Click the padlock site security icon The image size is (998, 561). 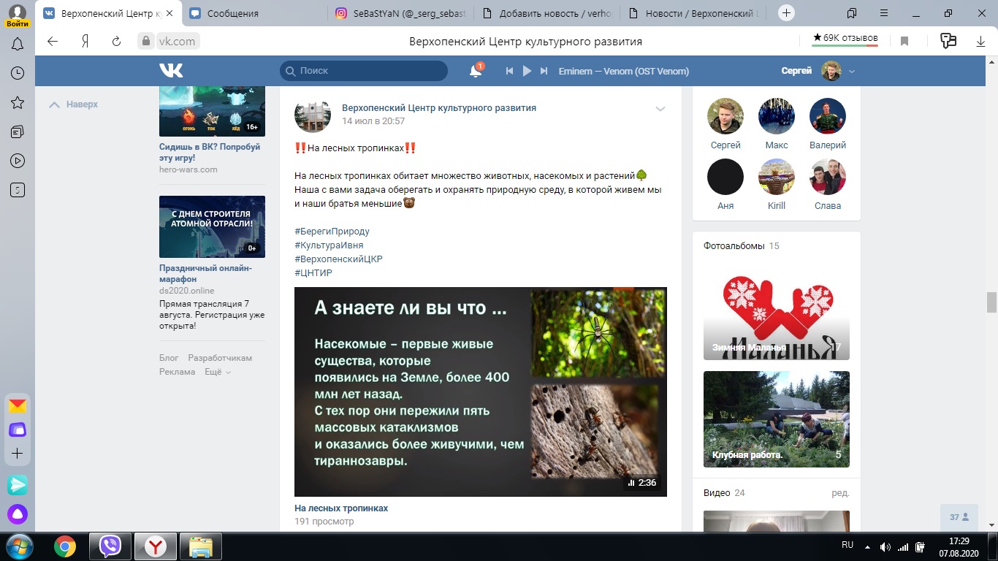pyautogui.click(x=146, y=42)
